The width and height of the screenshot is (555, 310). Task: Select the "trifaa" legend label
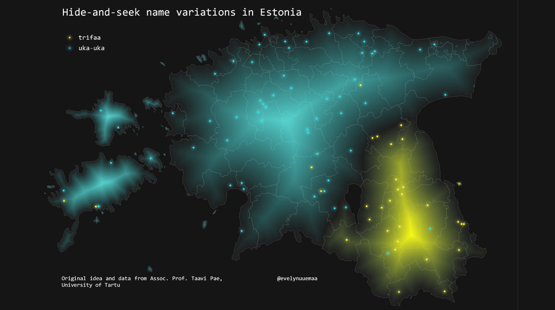(x=89, y=37)
